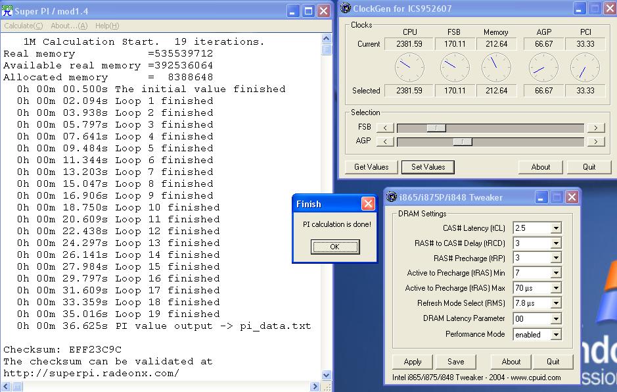Screen dimensions: 617x392
Task: Open the Calculate menu in Super PI
Action: coord(23,26)
